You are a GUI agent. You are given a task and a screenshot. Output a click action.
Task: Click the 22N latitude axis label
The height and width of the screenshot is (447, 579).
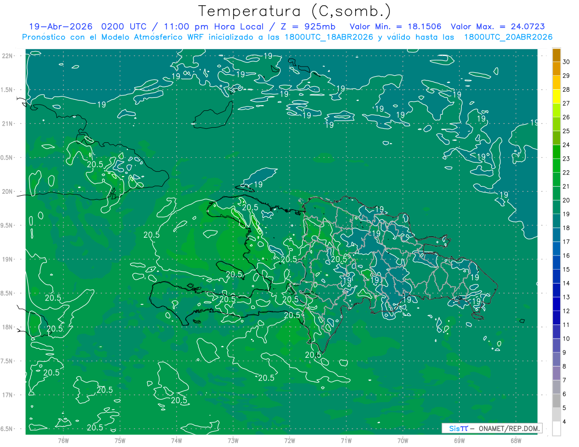click(x=8, y=56)
